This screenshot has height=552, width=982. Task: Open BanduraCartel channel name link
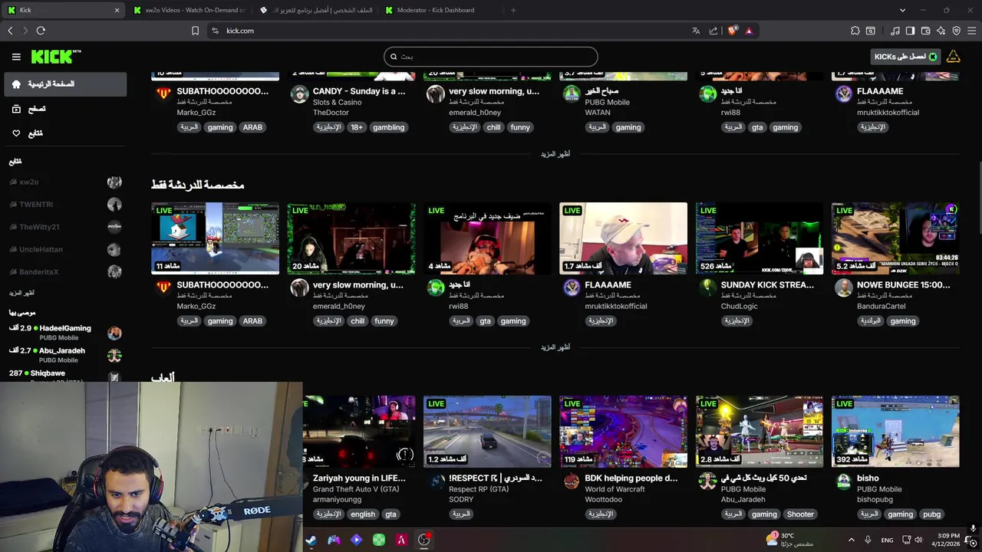coord(881,307)
